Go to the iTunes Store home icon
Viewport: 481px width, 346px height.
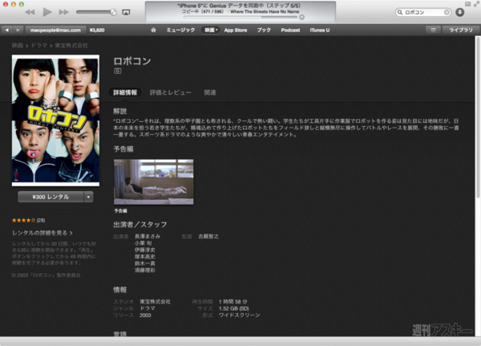click(153, 31)
